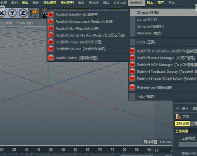Image resolution: width=197 pixels, height=156 pixels.
Task: Click the Matrix Scatter icon
Action: (51, 58)
